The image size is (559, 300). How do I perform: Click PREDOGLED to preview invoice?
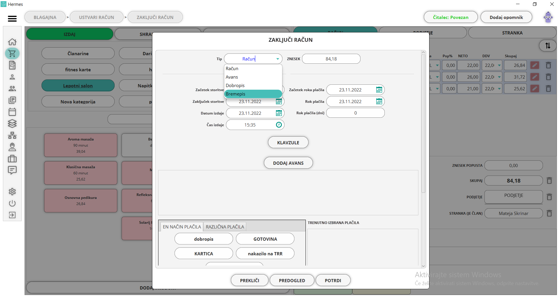coord(292,280)
